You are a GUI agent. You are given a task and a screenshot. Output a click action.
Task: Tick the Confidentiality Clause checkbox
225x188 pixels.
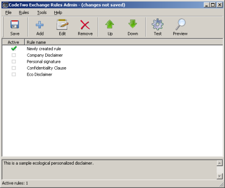tap(14, 68)
